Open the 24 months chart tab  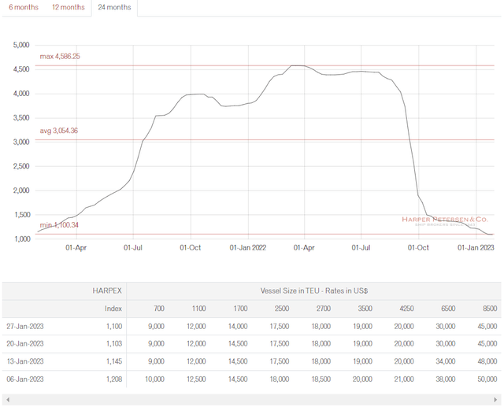(x=114, y=7)
